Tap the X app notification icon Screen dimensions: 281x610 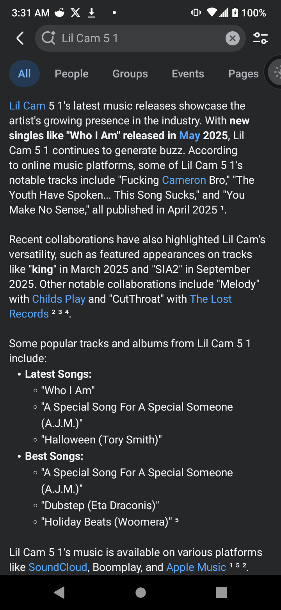[75, 13]
